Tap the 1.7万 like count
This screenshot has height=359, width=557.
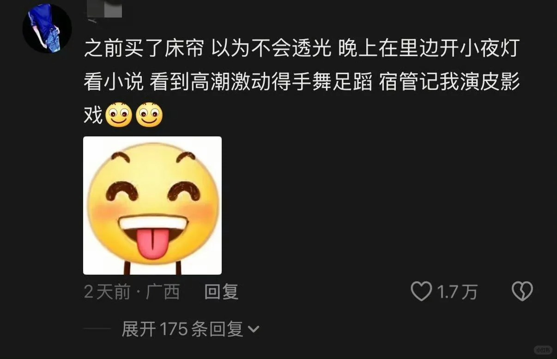pyautogui.click(x=457, y=292)
